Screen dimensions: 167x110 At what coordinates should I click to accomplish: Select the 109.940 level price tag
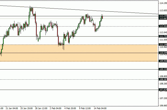163,61
